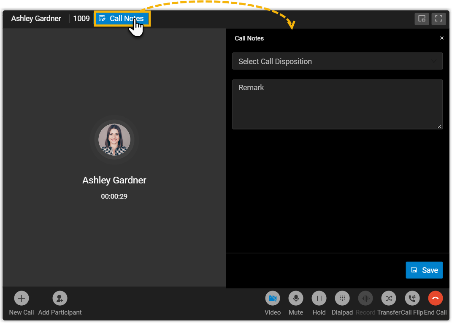Put the call on Hold
The width and height of the screenshot is (452, 323).
click(319, 299)
